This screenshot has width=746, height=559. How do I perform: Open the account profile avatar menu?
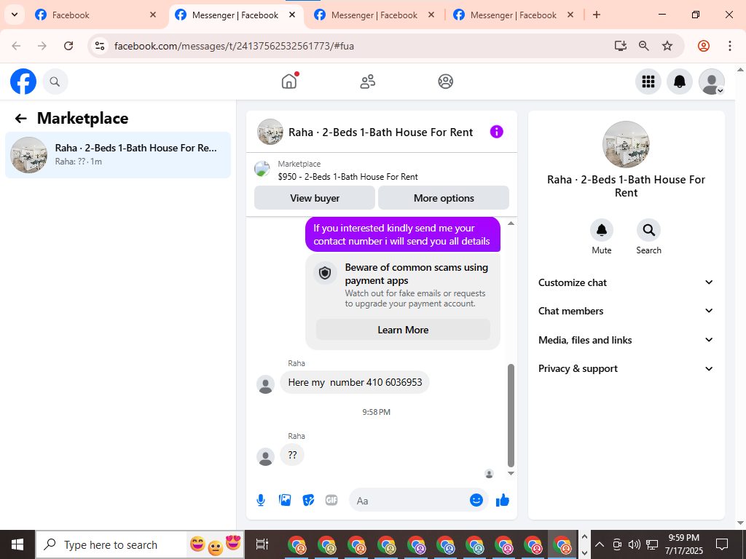click(x=711, y=82)
